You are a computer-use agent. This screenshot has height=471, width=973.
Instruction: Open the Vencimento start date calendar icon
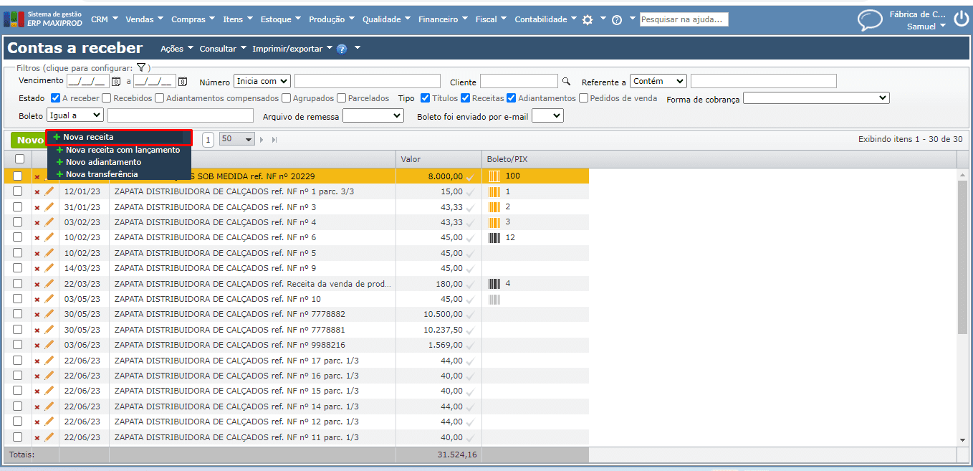(x=116, y=82)
